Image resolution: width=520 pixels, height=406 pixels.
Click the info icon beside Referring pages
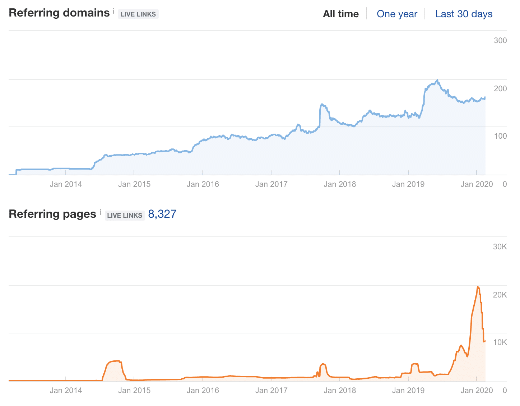[x=101, y=212]
